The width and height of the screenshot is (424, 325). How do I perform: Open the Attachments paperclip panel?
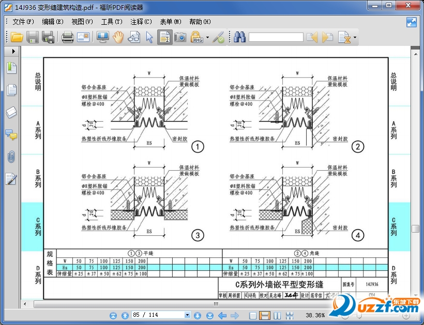tap(11, 157)
